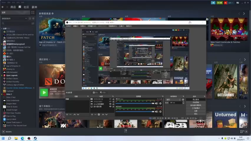Open the OBS View menu
The image size is (251, 141).
(x=83, y=26)
